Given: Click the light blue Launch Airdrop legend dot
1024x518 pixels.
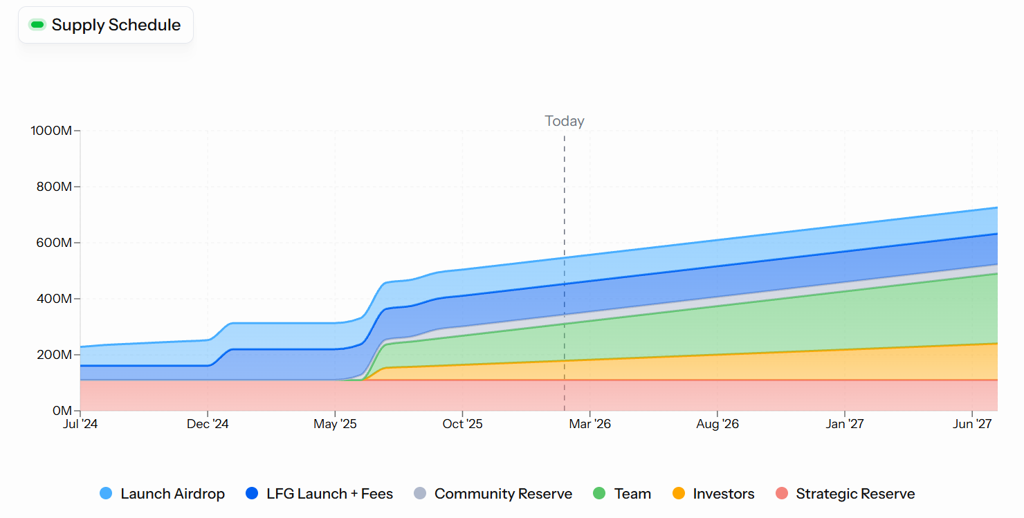Looking at the screenshot, I should point(106,494).
